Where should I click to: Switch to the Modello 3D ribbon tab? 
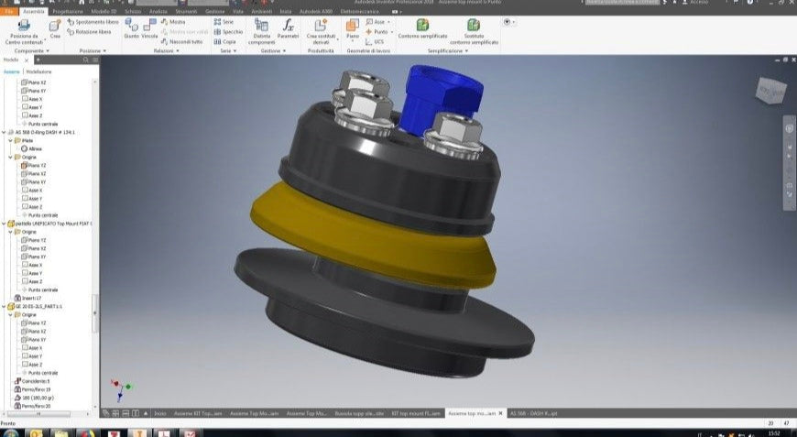coord(104,11)
